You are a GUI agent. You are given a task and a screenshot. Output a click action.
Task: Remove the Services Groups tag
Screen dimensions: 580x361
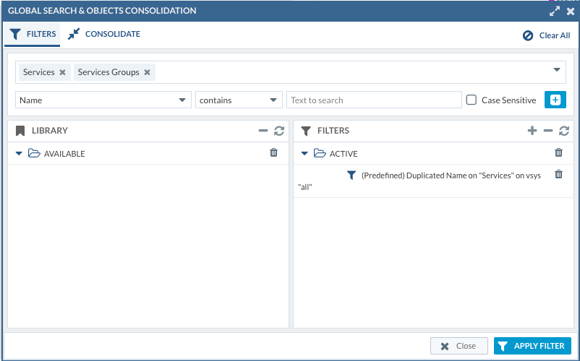(x=147, y=72)
